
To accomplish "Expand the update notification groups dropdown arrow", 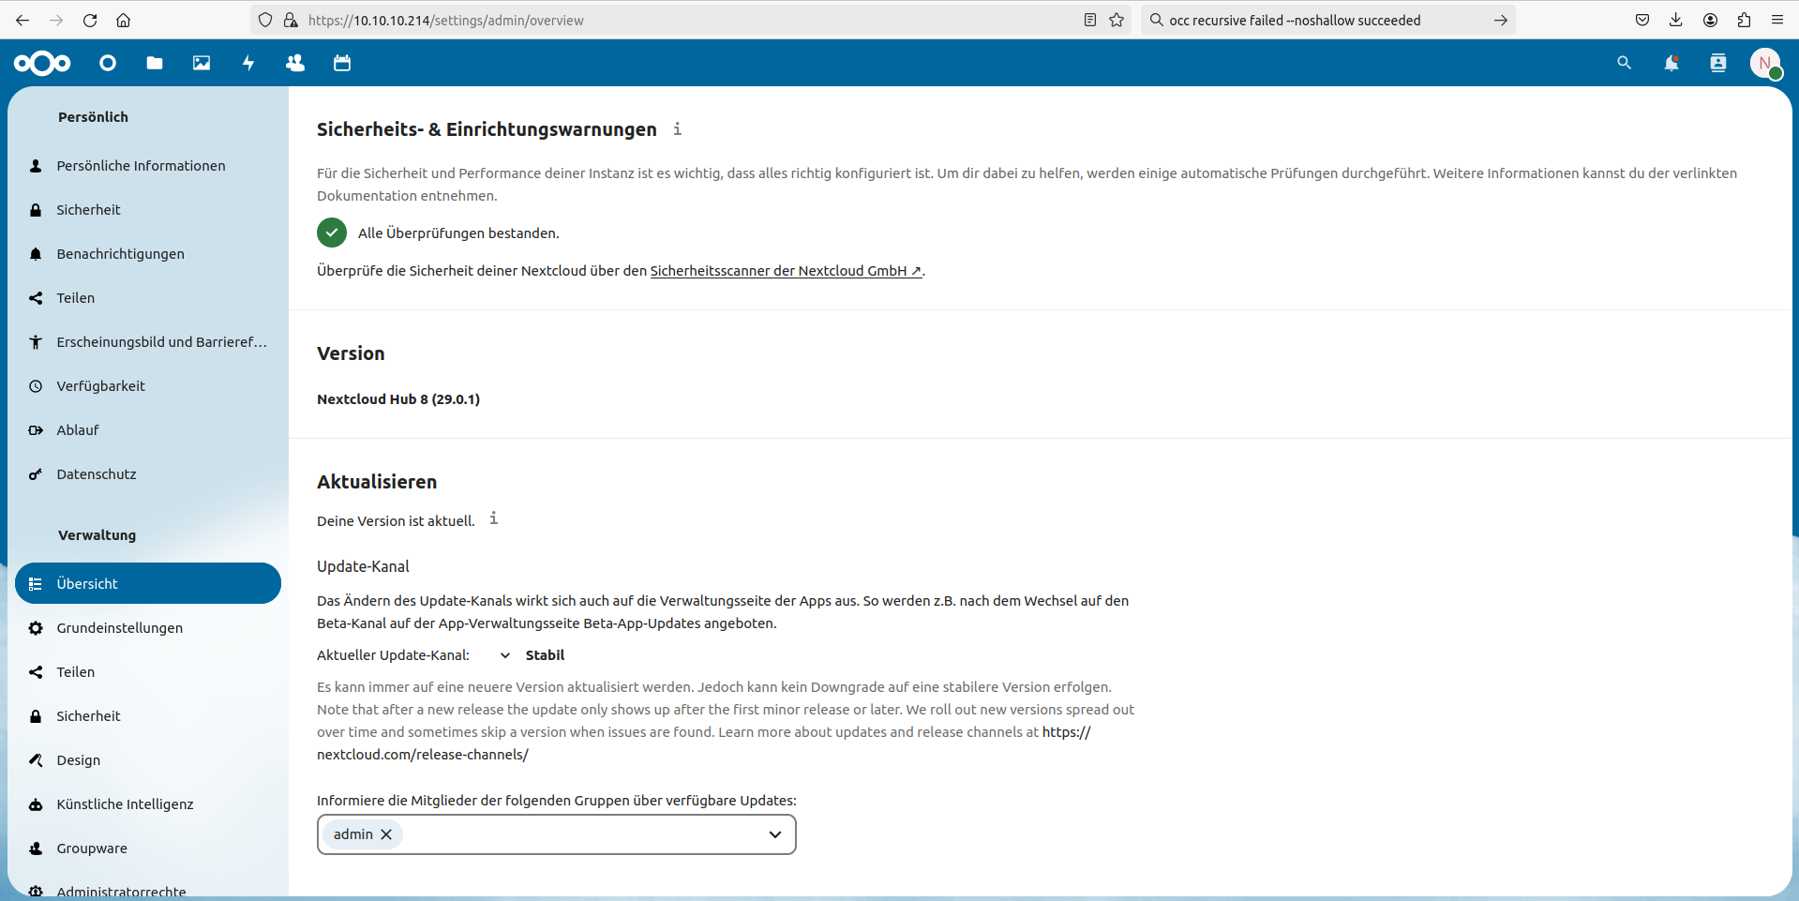I will 775,834.
